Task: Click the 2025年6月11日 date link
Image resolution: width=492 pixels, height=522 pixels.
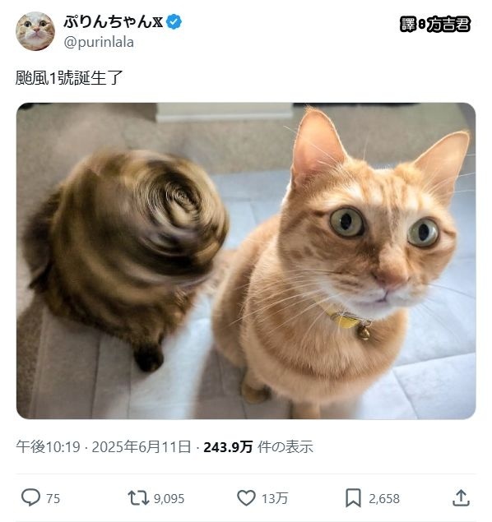Action: click(142, 446)
